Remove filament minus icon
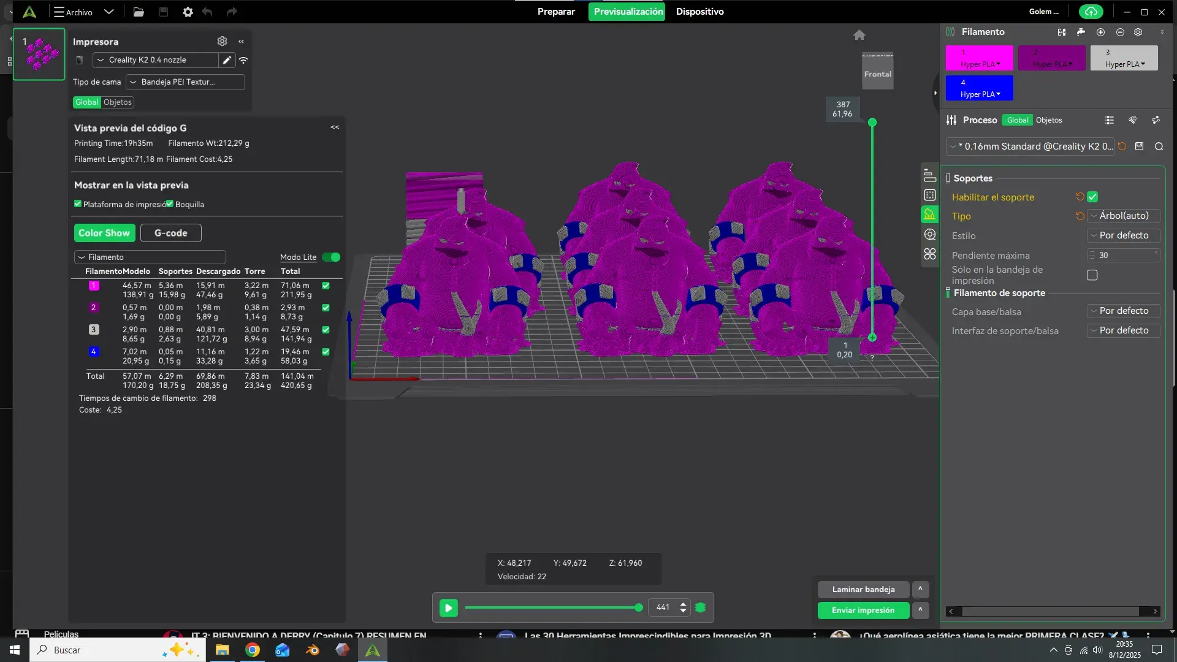This screenshot has height=662, width=1177. click(1120, 32)
